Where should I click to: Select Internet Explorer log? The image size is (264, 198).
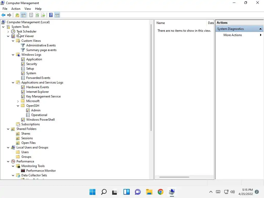coord(38,92)
